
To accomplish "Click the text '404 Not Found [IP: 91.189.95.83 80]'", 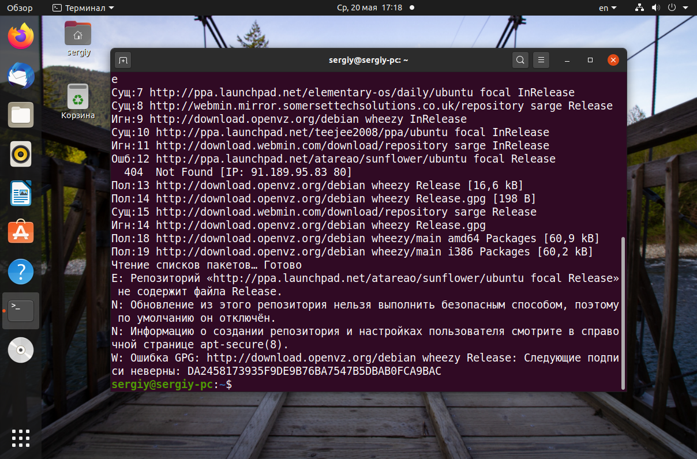I will click(238, 172).
